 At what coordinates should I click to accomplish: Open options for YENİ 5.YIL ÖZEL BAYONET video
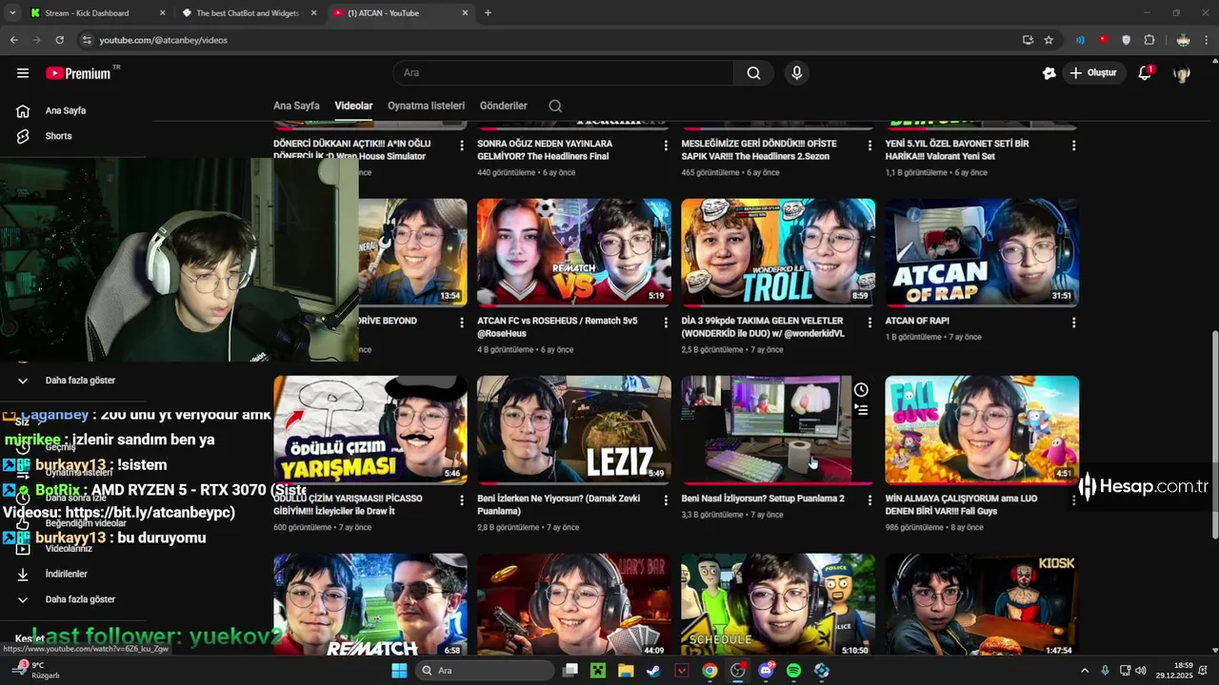pos(1073,146)
